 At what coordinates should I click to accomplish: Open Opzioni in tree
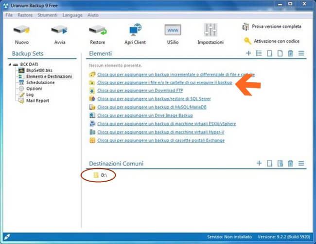pyautogui.click(x=34, y=89)
